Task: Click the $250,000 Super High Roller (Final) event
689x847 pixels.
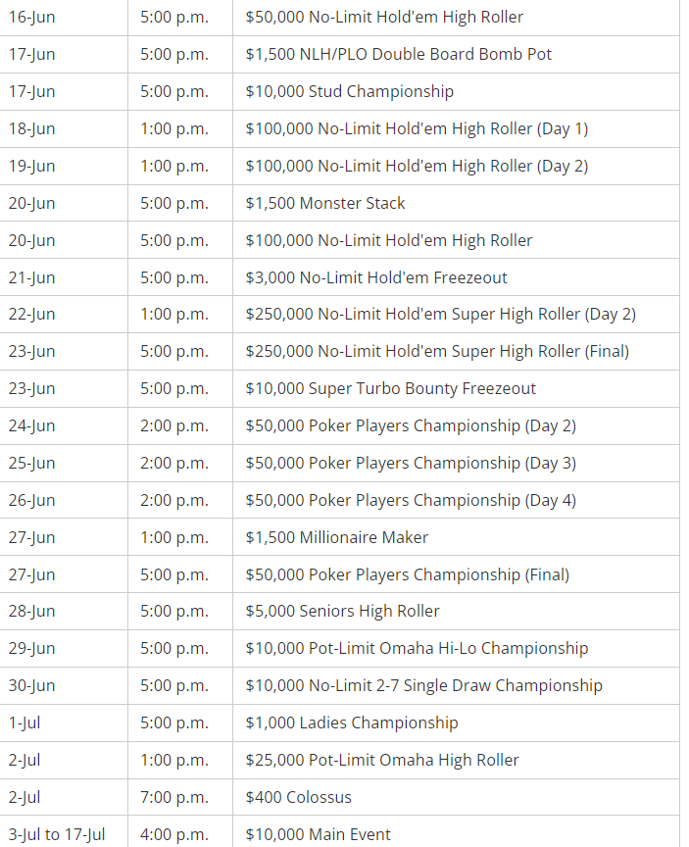Action: 437,352
